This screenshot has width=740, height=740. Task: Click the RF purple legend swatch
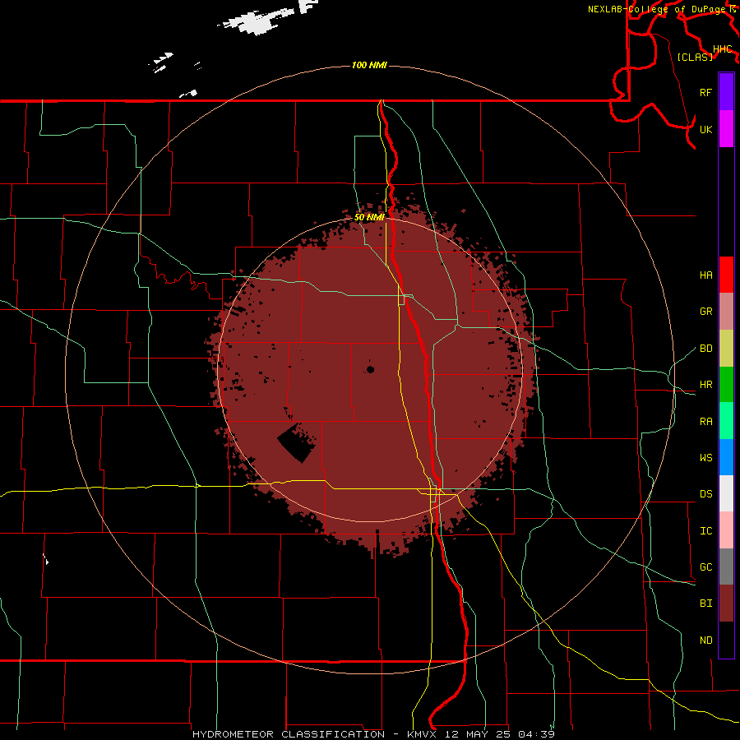pyautogui.click(x=726, y=92)
